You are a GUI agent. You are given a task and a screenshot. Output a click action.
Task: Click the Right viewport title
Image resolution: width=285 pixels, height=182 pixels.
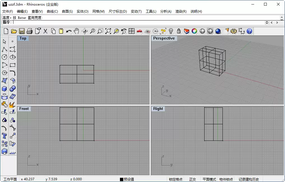[x=158, y=109]
